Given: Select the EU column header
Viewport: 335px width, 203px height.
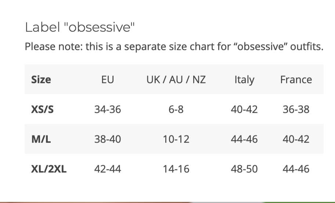Looking at the screenshot, I should [108, 79].
